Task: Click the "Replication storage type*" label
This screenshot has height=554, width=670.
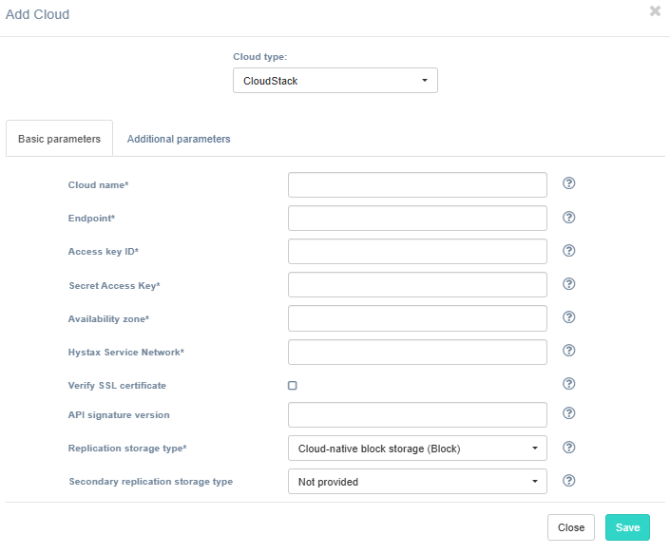Action: pos(127,449)
